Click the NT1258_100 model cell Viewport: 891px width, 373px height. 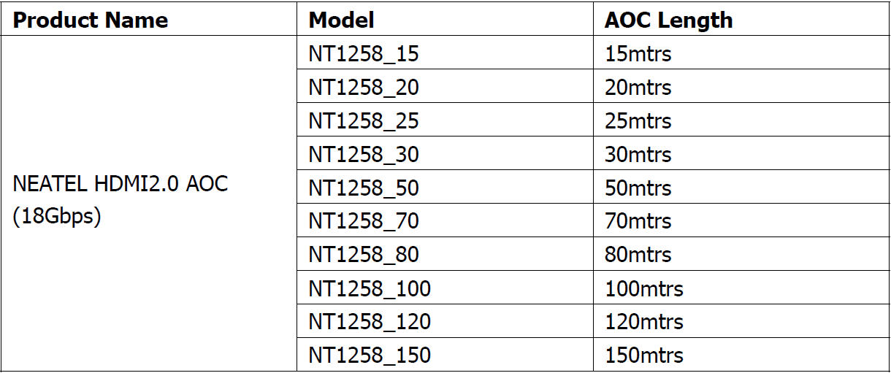pyautogui.click(x=370, y=289)
